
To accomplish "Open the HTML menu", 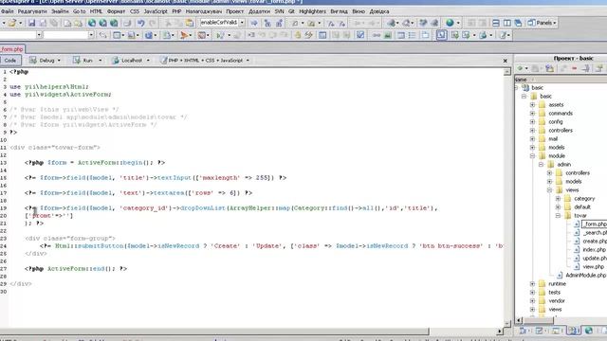I will [x=96, y=11].
